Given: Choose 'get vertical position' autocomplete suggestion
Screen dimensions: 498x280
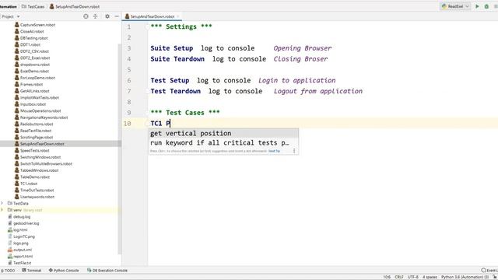Looking at the screenshot, I should tap(223, 133).
